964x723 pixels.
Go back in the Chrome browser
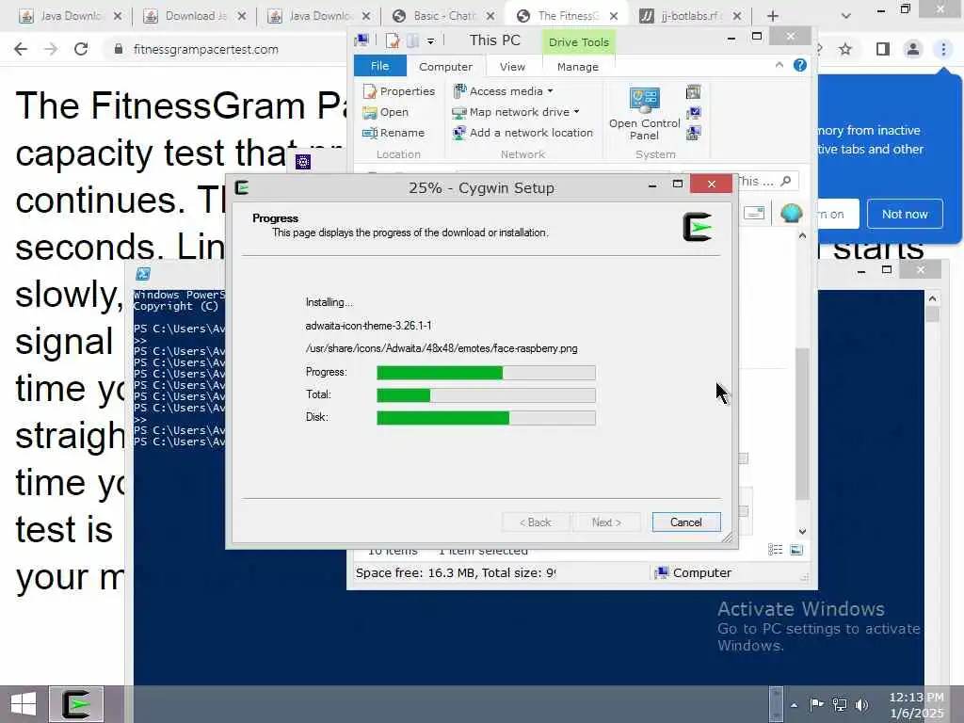point(21,49)
